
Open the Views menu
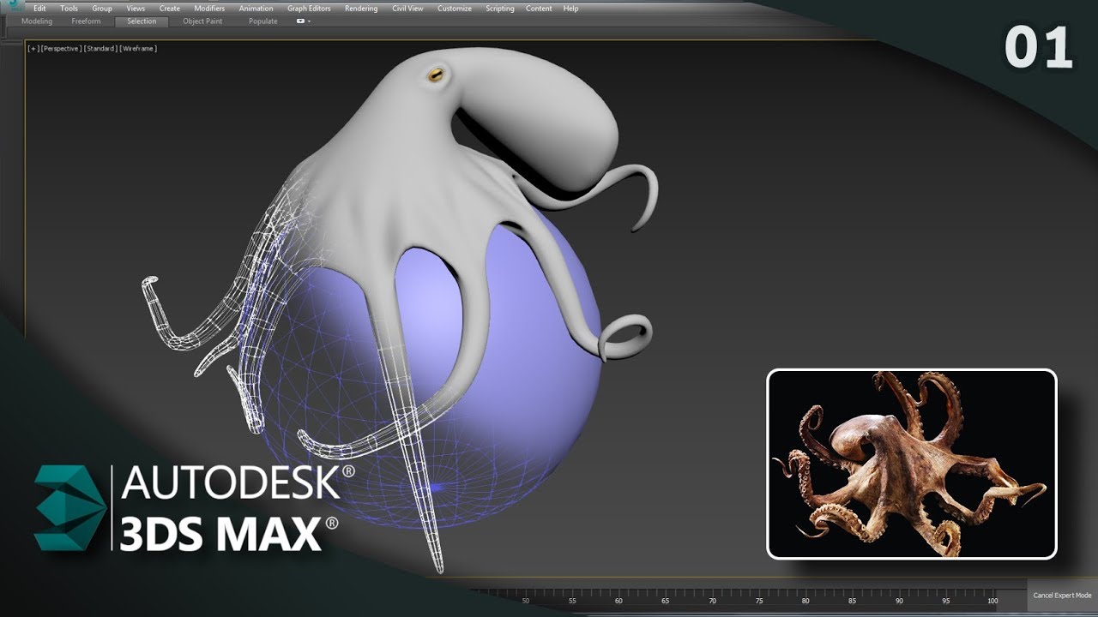tap(136, 9)
